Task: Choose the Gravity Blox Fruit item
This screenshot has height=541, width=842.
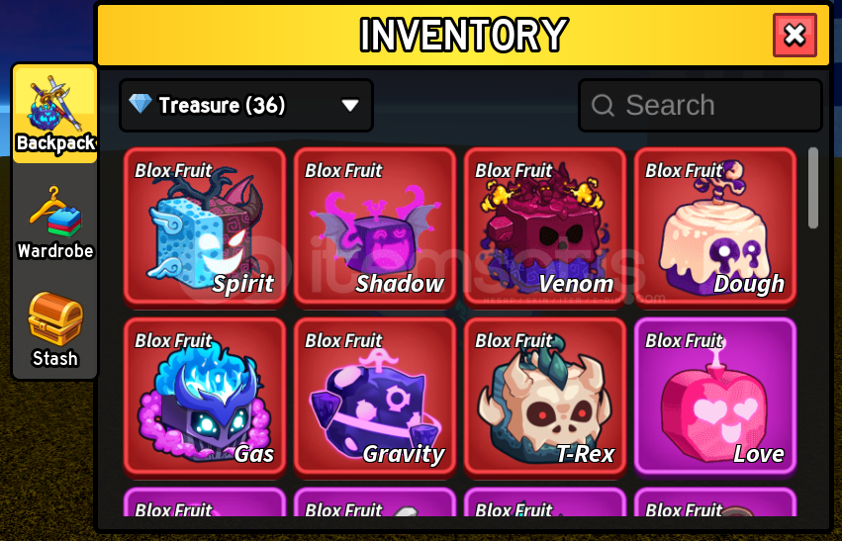Action: point(375,398)
